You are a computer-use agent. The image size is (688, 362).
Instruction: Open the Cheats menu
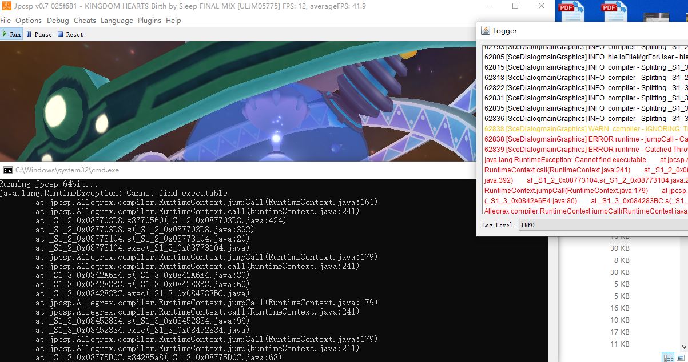click(x=85, y=21)
